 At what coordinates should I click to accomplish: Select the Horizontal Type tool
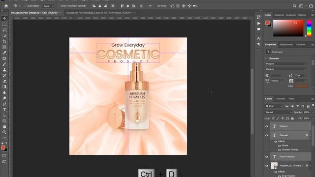tap(4, 110)
